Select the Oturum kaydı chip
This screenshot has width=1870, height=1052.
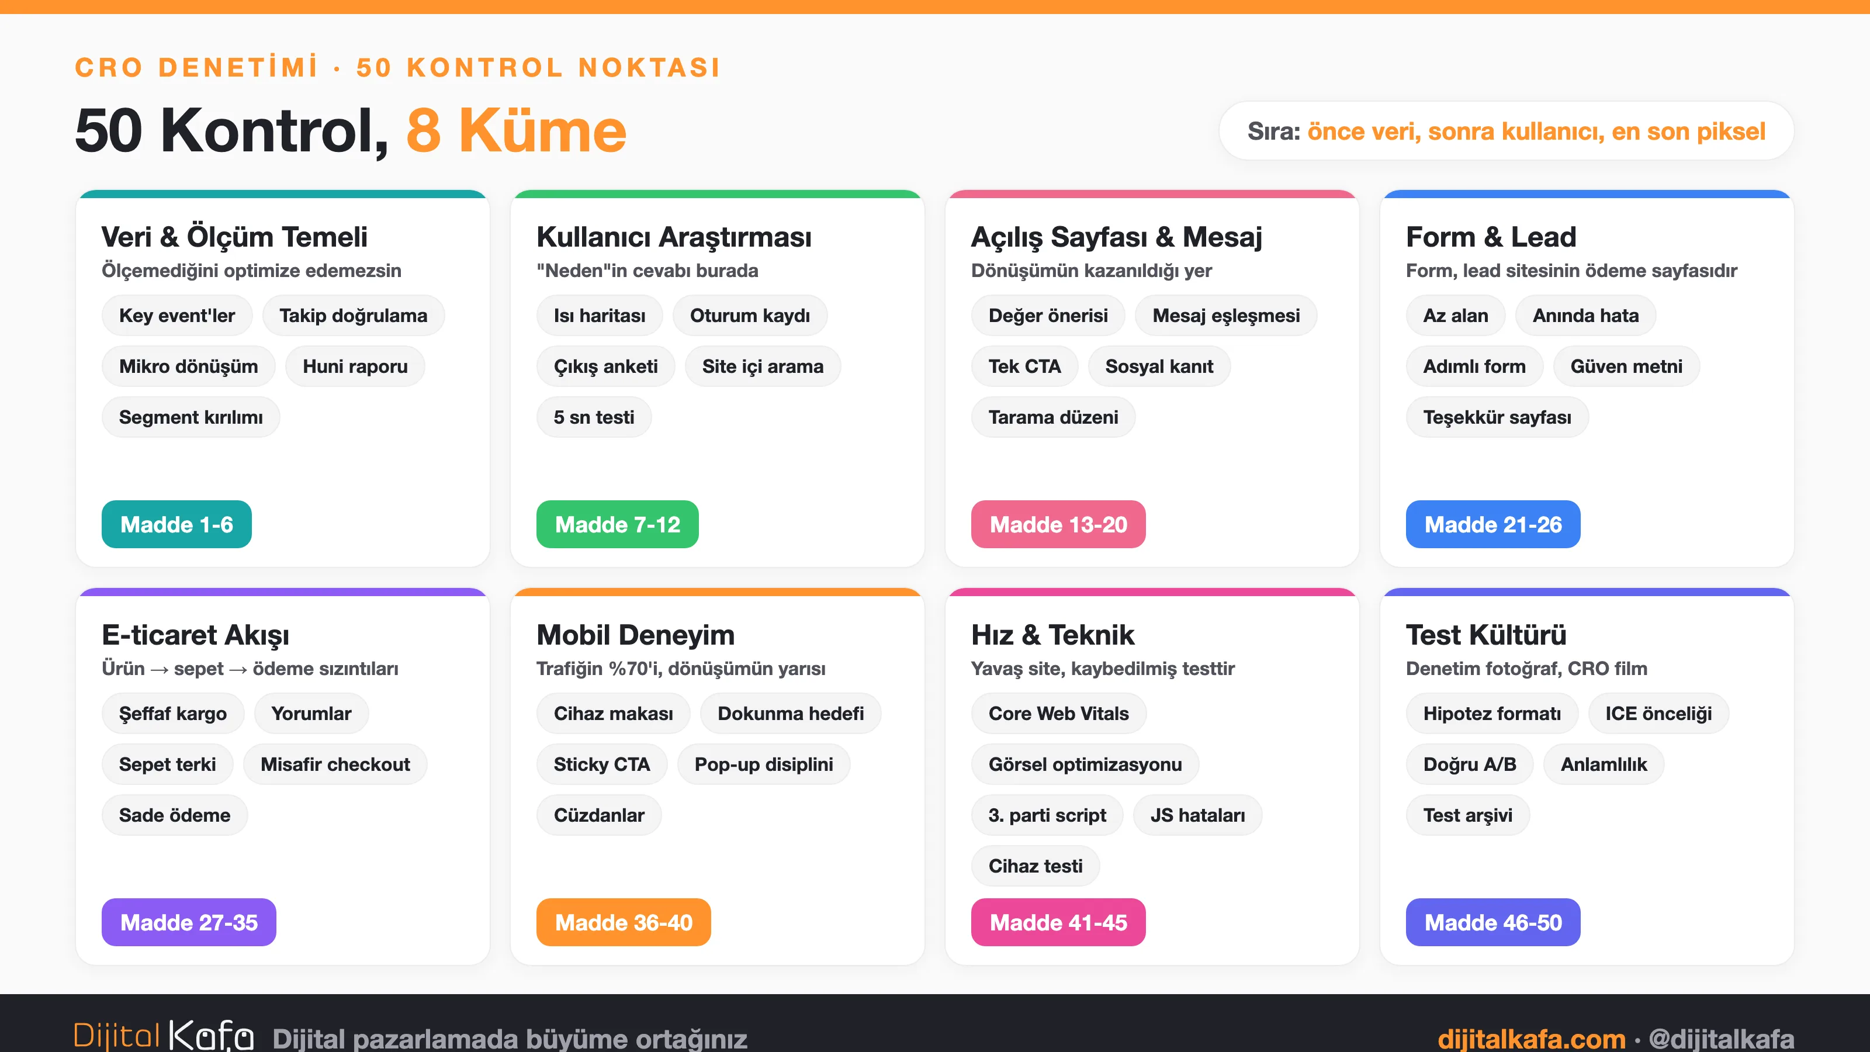coord(750,315)
